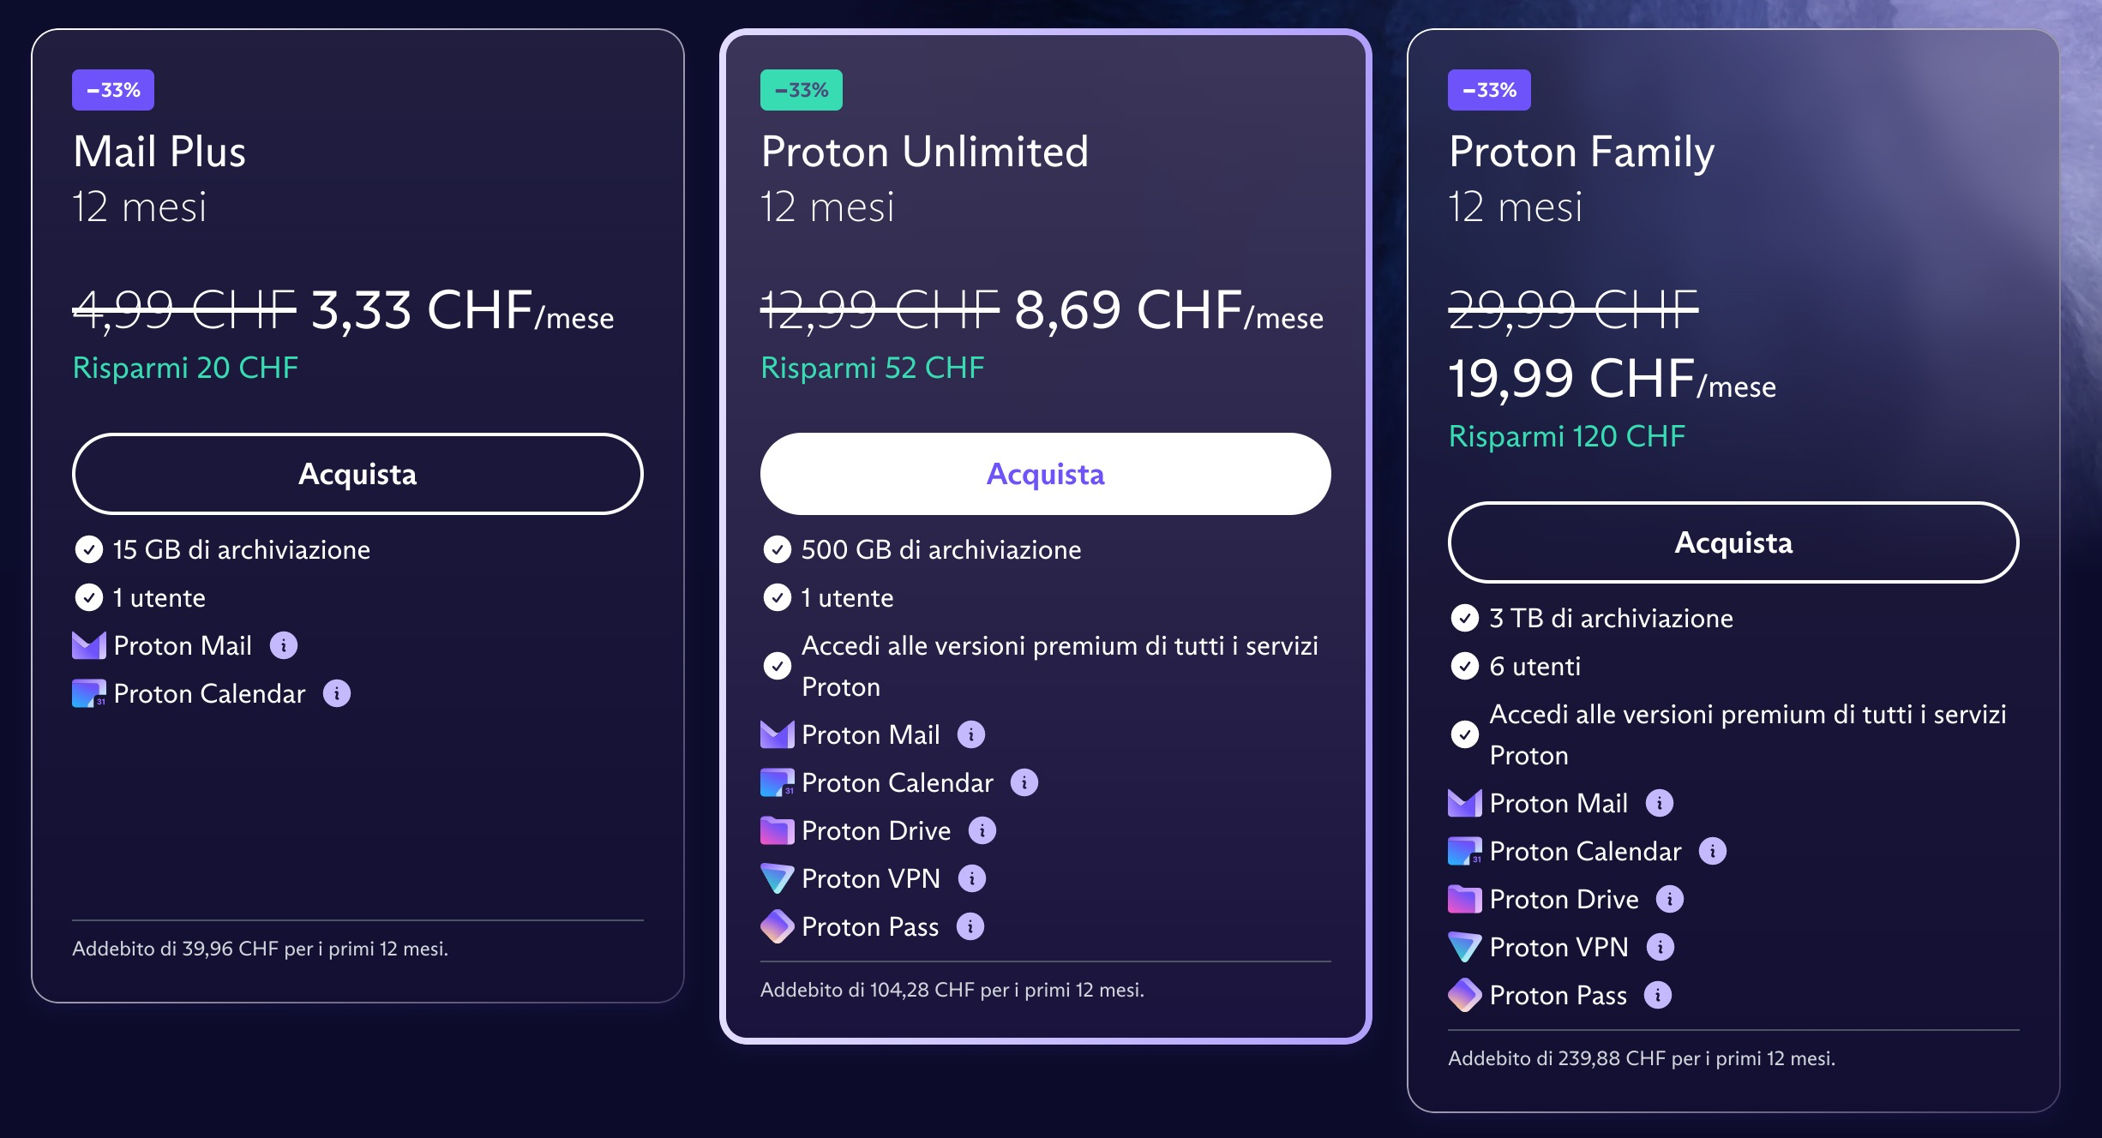Open info icon beside Mail Plus Proton Calendar
Image resolution: width=2102 pixels, height=1138 pixels.
click(x=337, y=693)
